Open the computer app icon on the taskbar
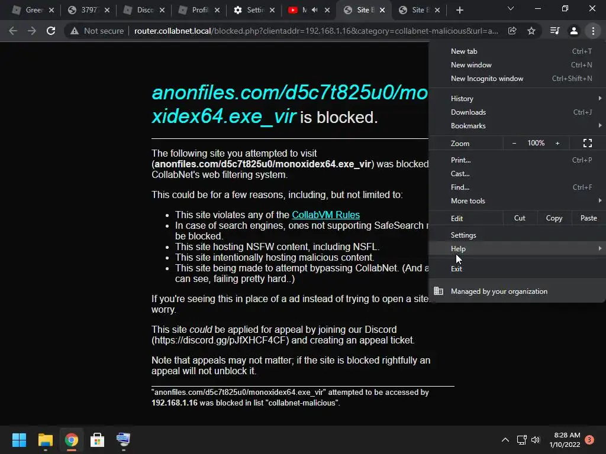The image size is (606, 454). (123, 440)
